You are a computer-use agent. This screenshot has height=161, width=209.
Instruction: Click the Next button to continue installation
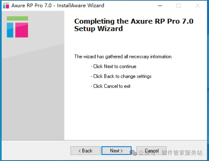116,151
